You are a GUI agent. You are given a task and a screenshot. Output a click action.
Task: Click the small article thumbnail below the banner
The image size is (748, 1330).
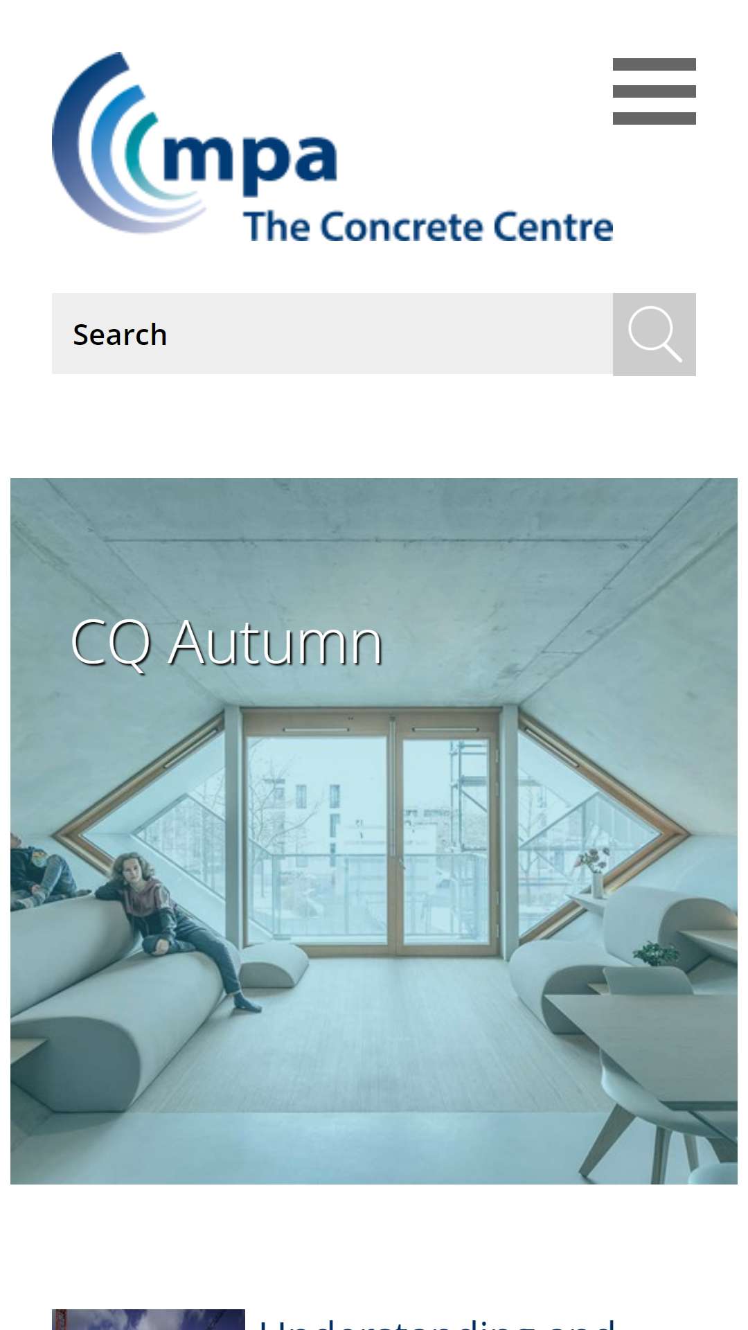click(x=148, y=1320)
